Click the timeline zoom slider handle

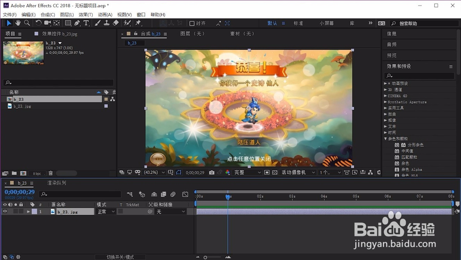[x=205, y=257]
